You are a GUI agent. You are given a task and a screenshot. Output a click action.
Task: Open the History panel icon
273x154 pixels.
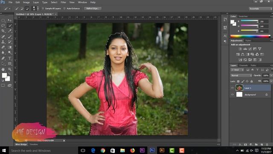click(x=225, y=19)
